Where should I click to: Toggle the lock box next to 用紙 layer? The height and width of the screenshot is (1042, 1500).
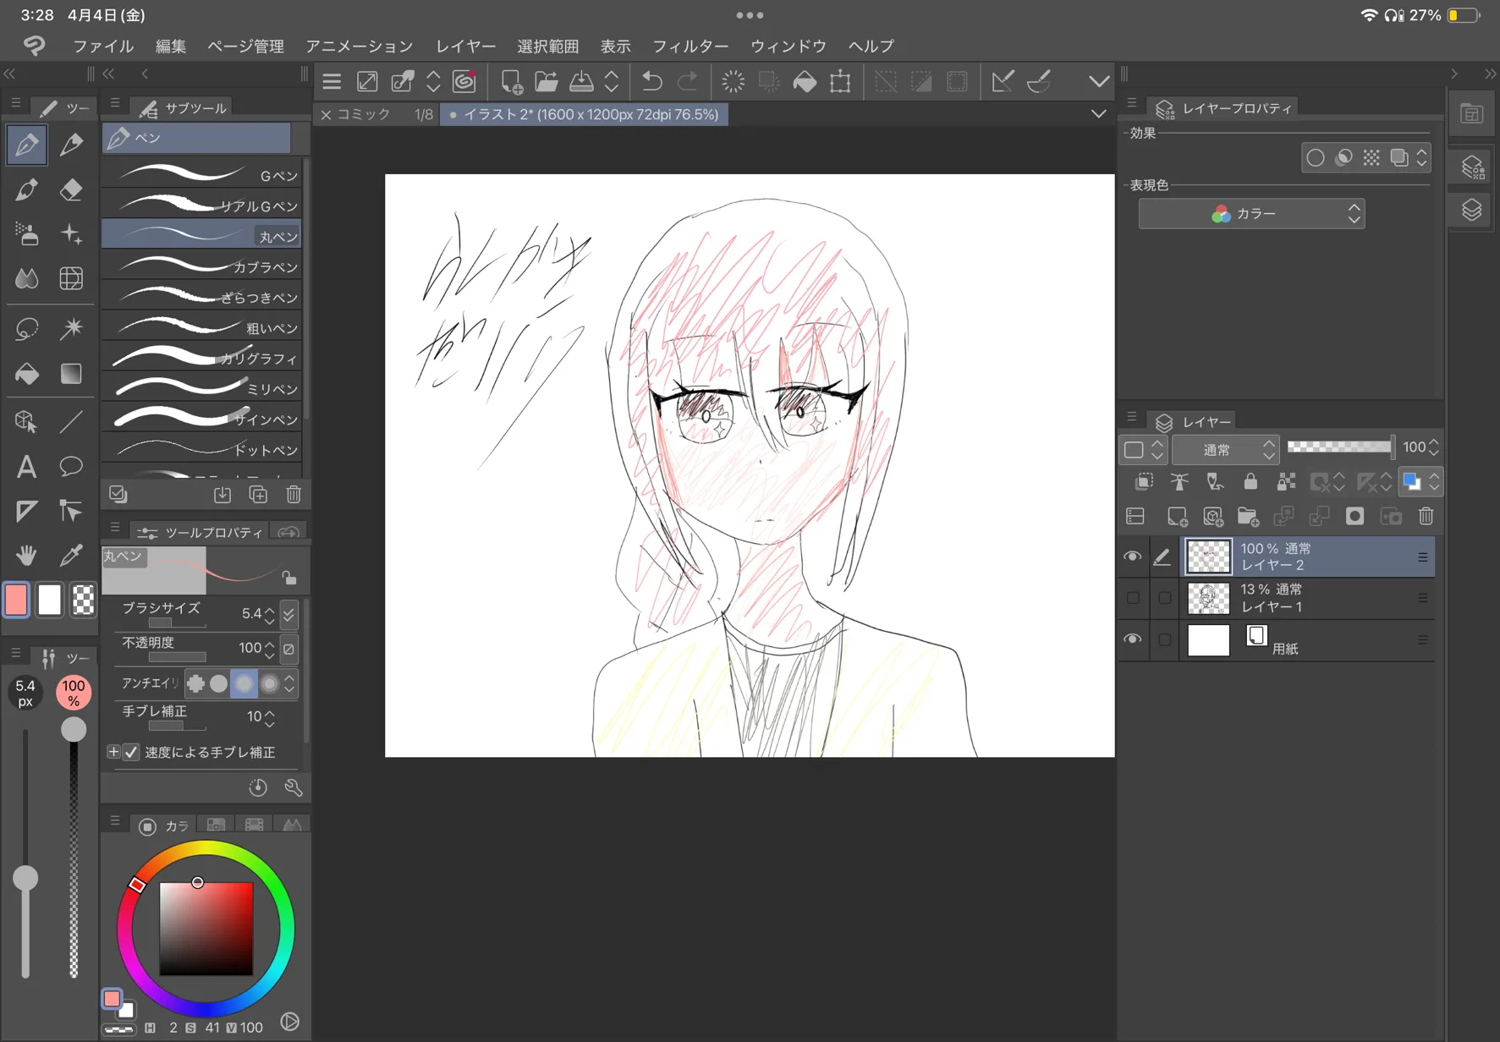pos(1165,639)
